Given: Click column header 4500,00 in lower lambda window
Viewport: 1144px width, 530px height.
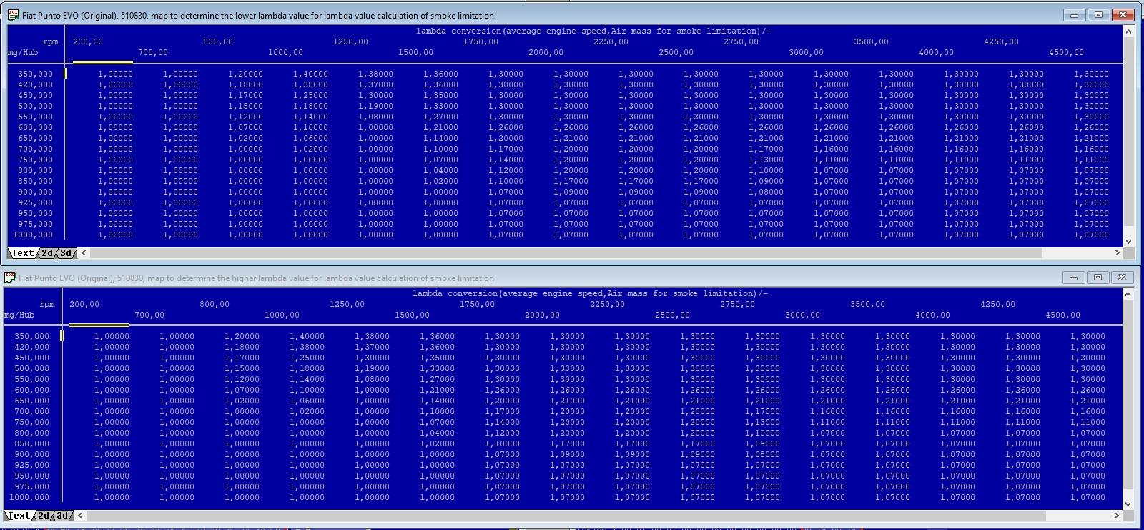Looking at the screenshot, I should [x=1066, y=52].
